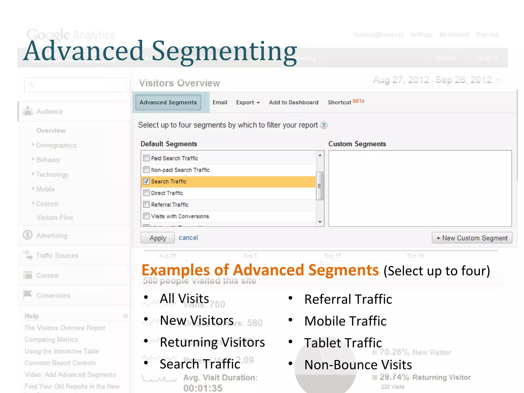The width and height of the screenshot is (524, 393).
Task: Open the segments help question mark
Action: [324, 125]
